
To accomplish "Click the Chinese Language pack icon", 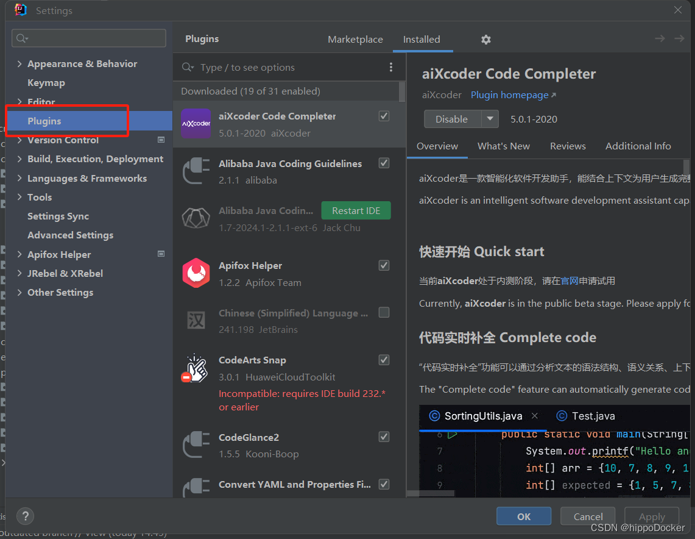I will coord(196,320).
